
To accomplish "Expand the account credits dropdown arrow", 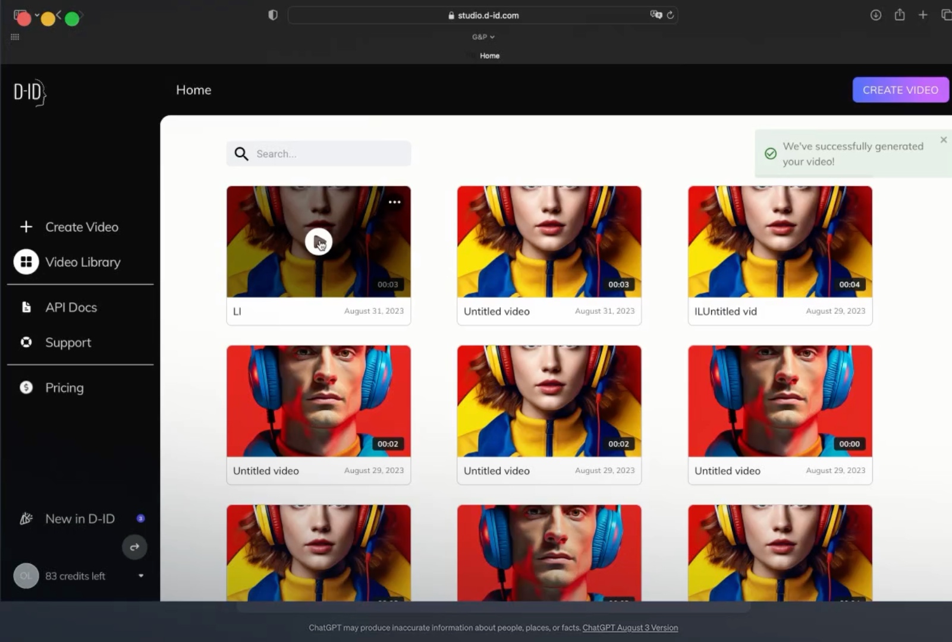I will 141,575.
